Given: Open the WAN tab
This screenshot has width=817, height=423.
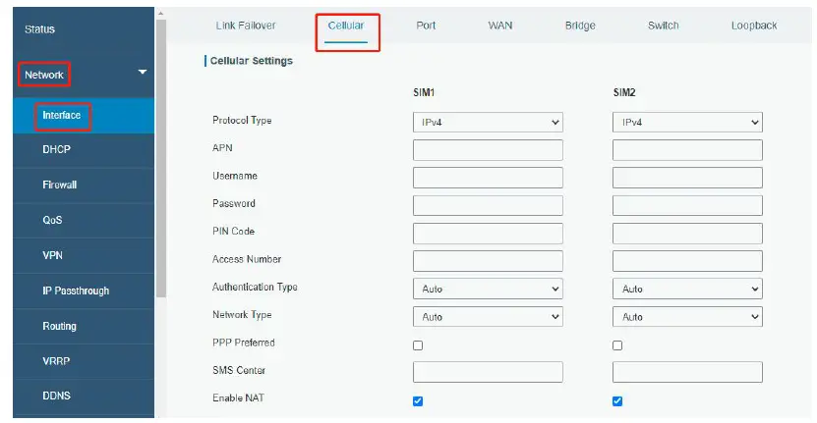Looking at the screenshot, I should click(x=499, y=26).
